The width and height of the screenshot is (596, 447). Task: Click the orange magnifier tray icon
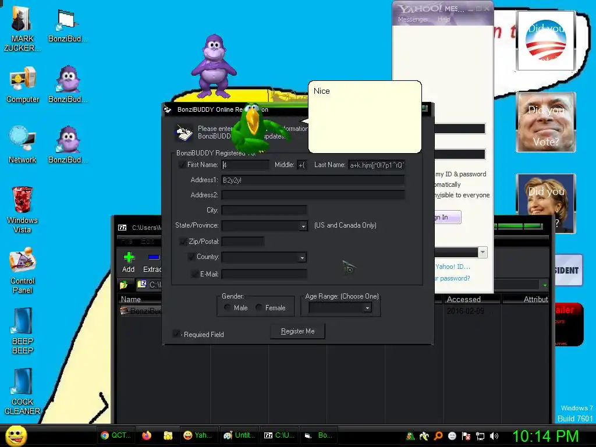point(438,436)
